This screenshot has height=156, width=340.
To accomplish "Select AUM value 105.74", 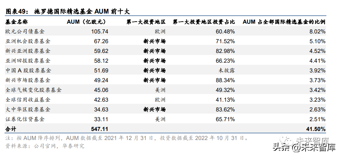I will point(100,32).
